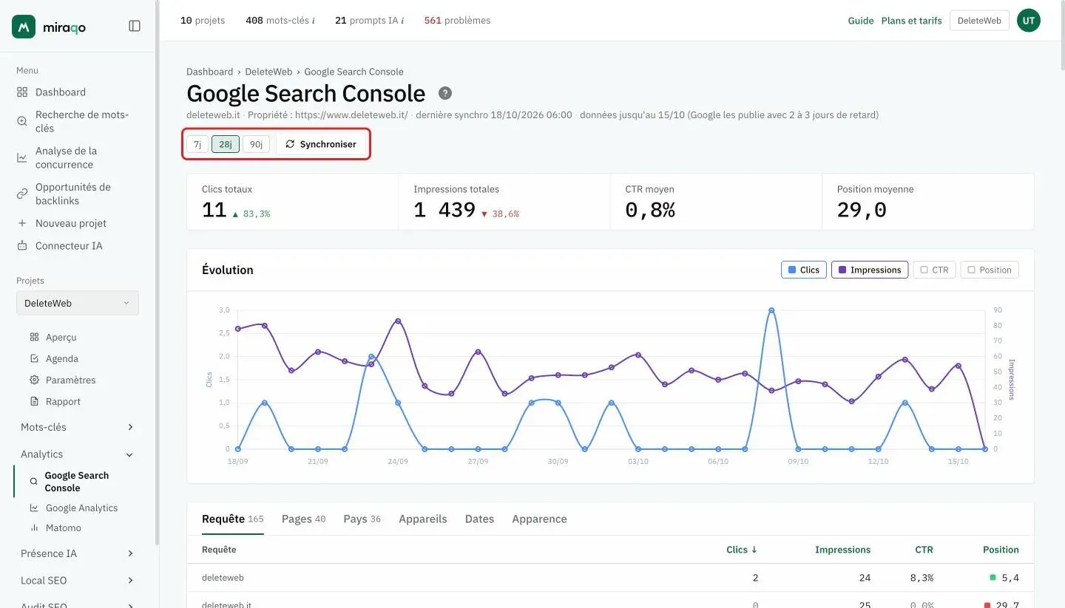Enable the CTR series checkbox

click(x=934, y=270)
